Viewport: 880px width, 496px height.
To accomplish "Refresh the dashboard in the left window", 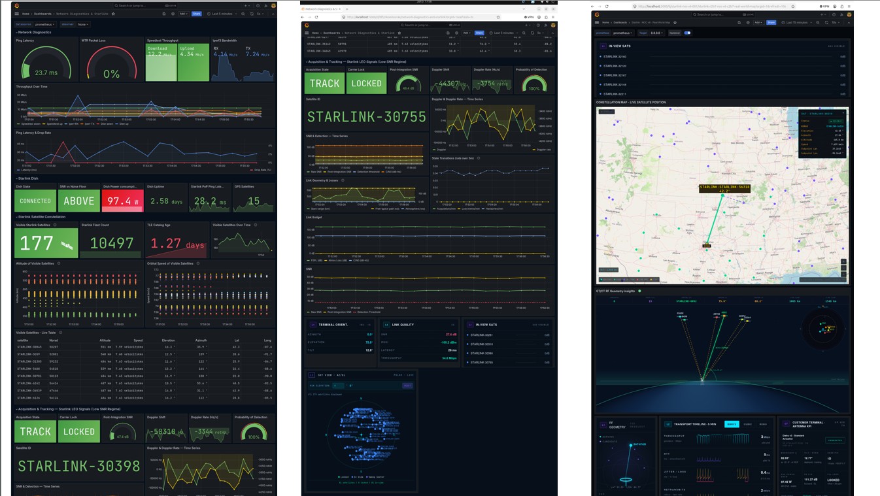I will pos(252,14).
